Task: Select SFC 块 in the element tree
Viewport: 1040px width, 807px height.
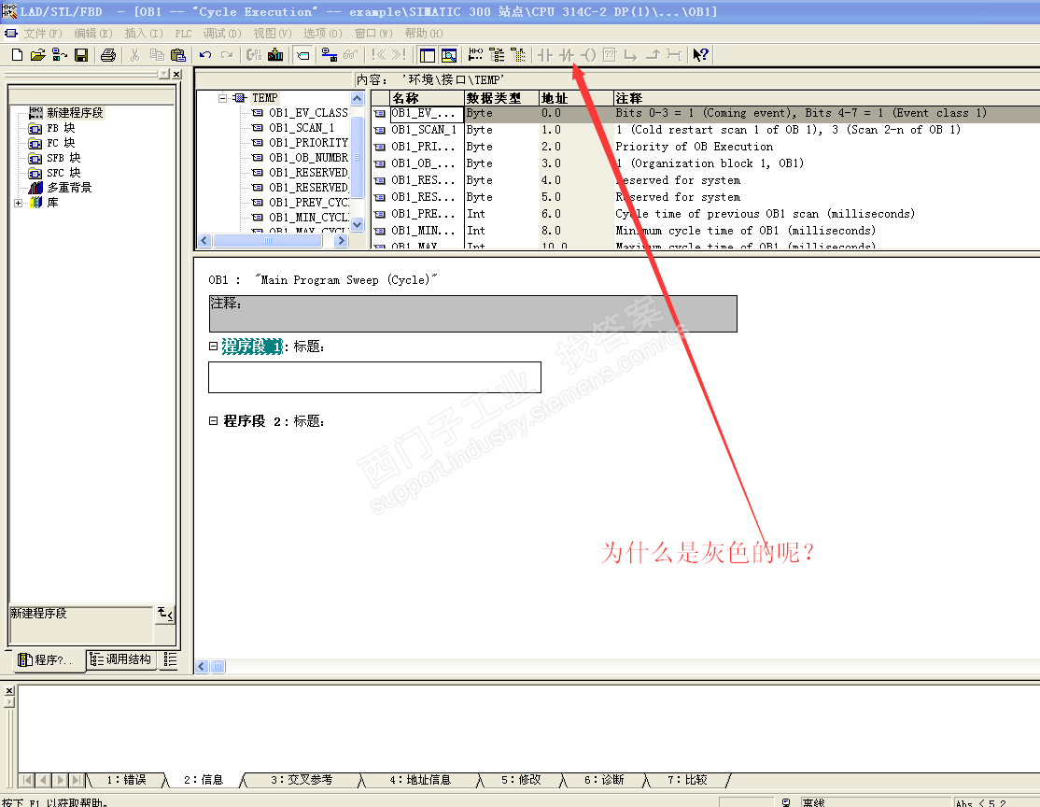Action: (63, 173)
